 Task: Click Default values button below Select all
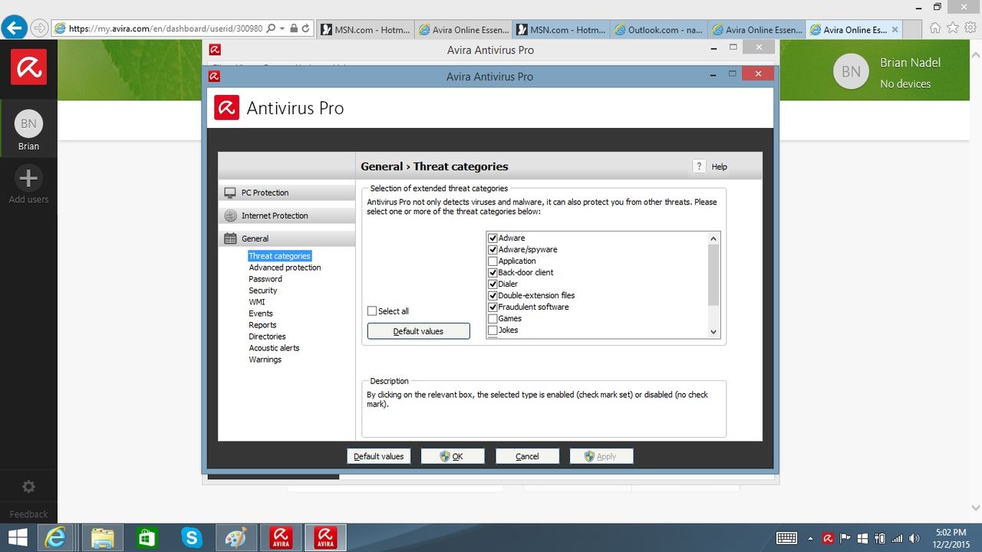pos(418,331)
